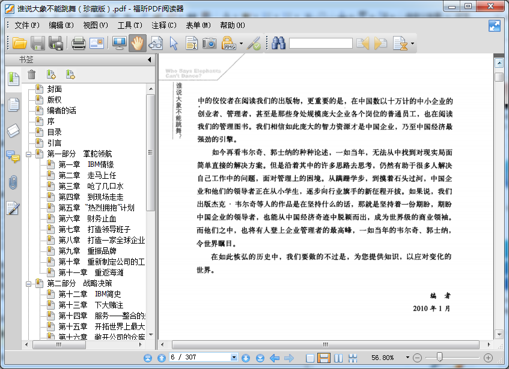
Task: Click the RMS lock icon
Action: tap(228, 43)
